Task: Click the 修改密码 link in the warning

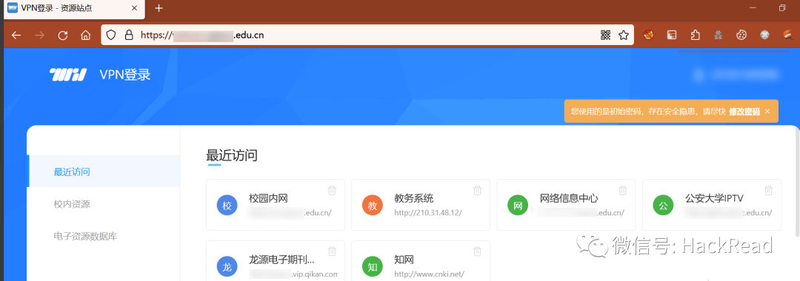Action: coord(744,111)
